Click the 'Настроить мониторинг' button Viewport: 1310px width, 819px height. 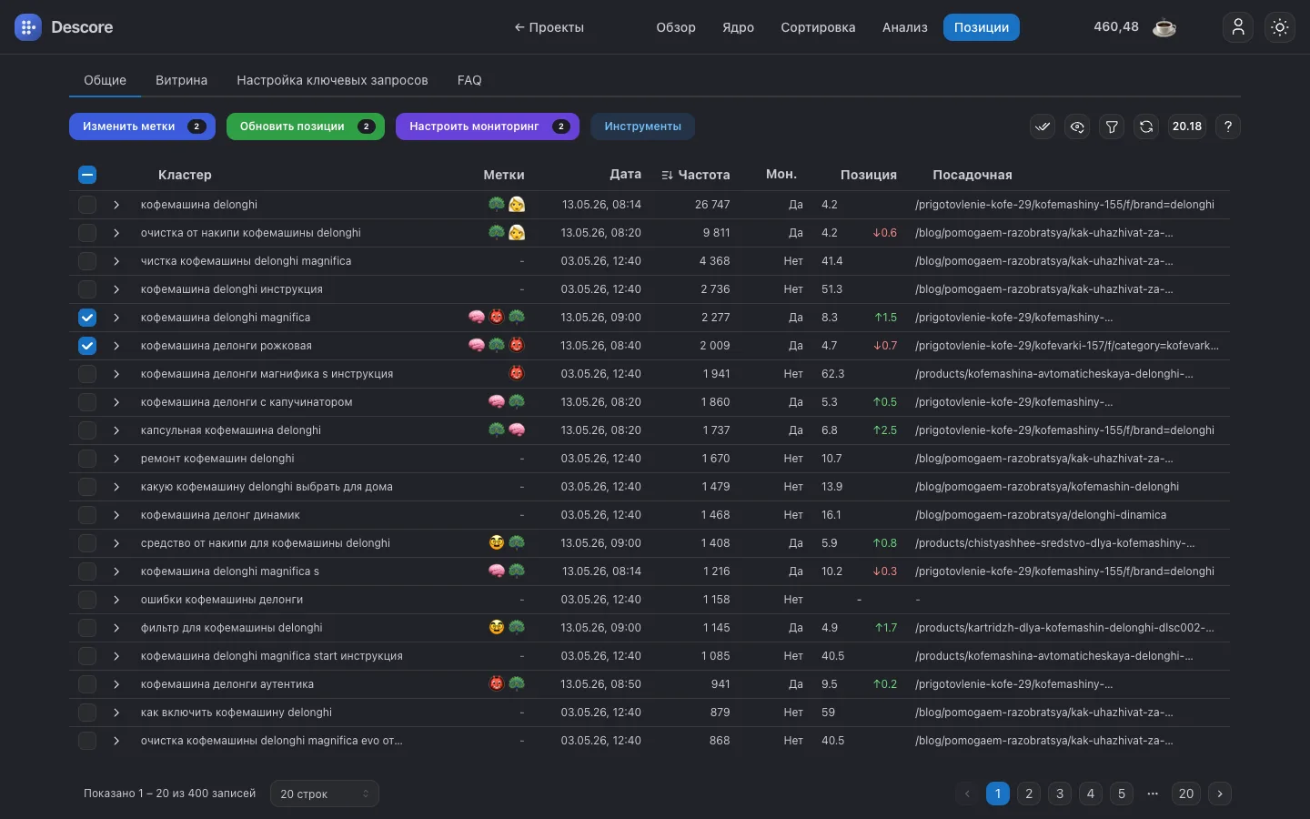[x=488, y=126]
